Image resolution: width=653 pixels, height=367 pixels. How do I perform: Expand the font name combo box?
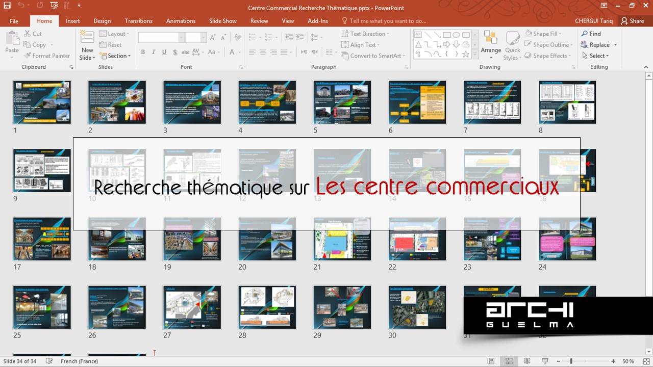click(181, 38)
